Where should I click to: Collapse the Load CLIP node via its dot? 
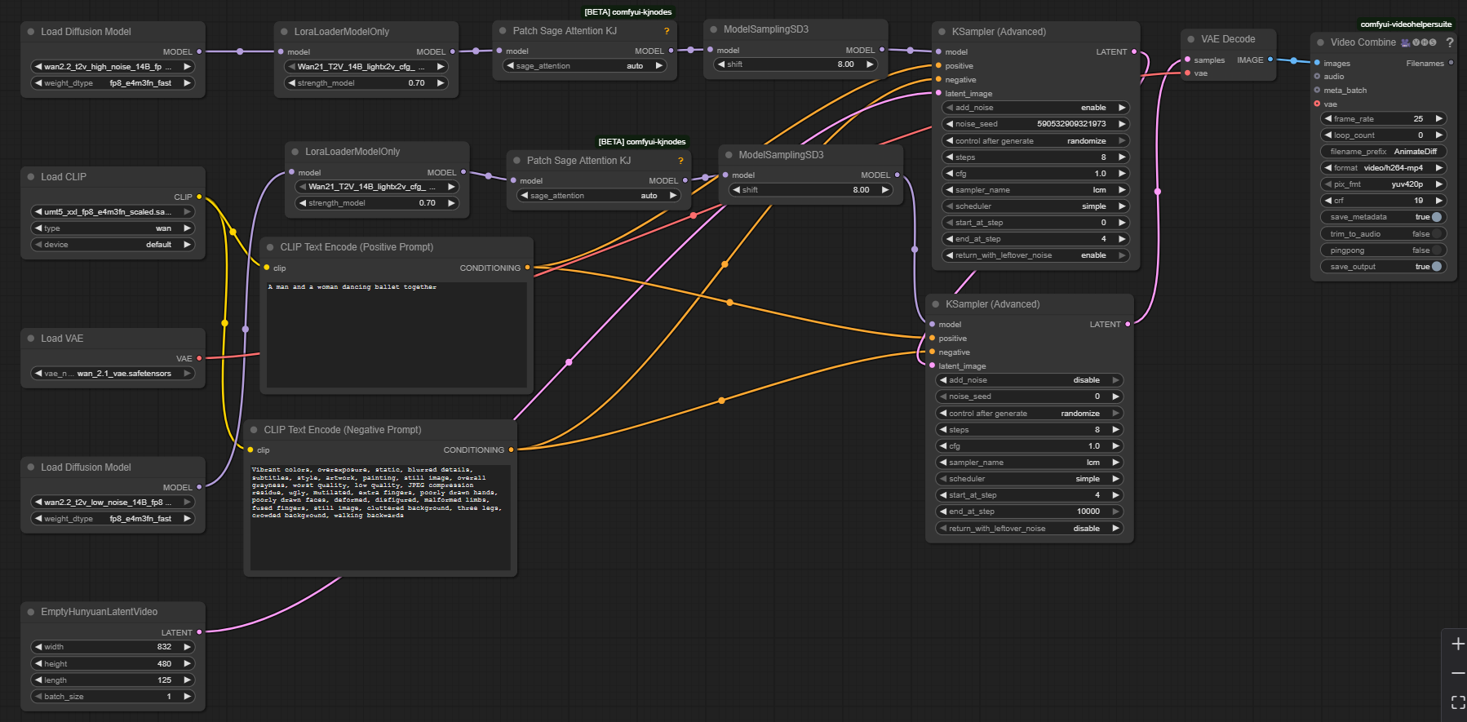(x=31, y=177)
